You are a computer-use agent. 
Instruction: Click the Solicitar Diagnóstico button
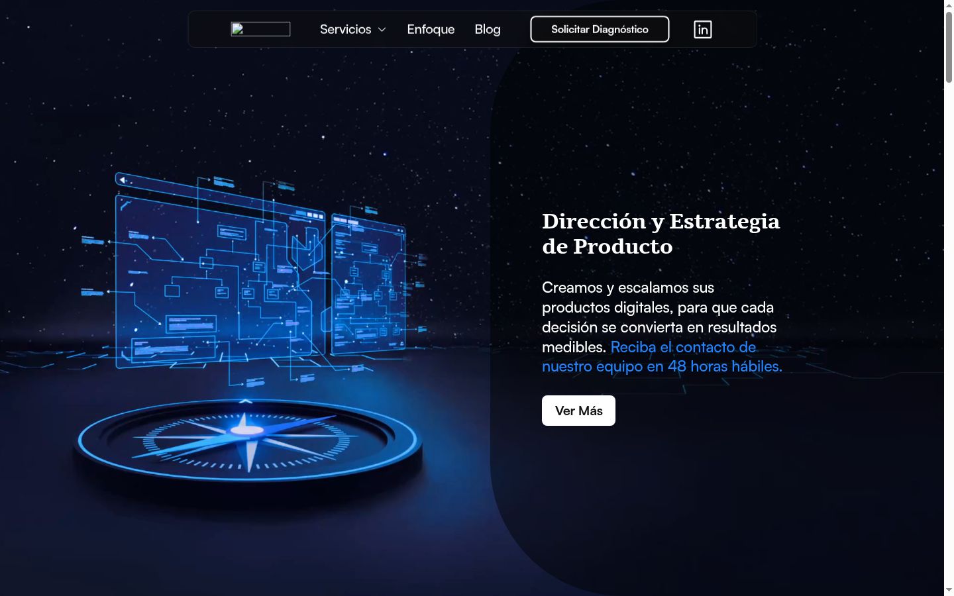600,29
